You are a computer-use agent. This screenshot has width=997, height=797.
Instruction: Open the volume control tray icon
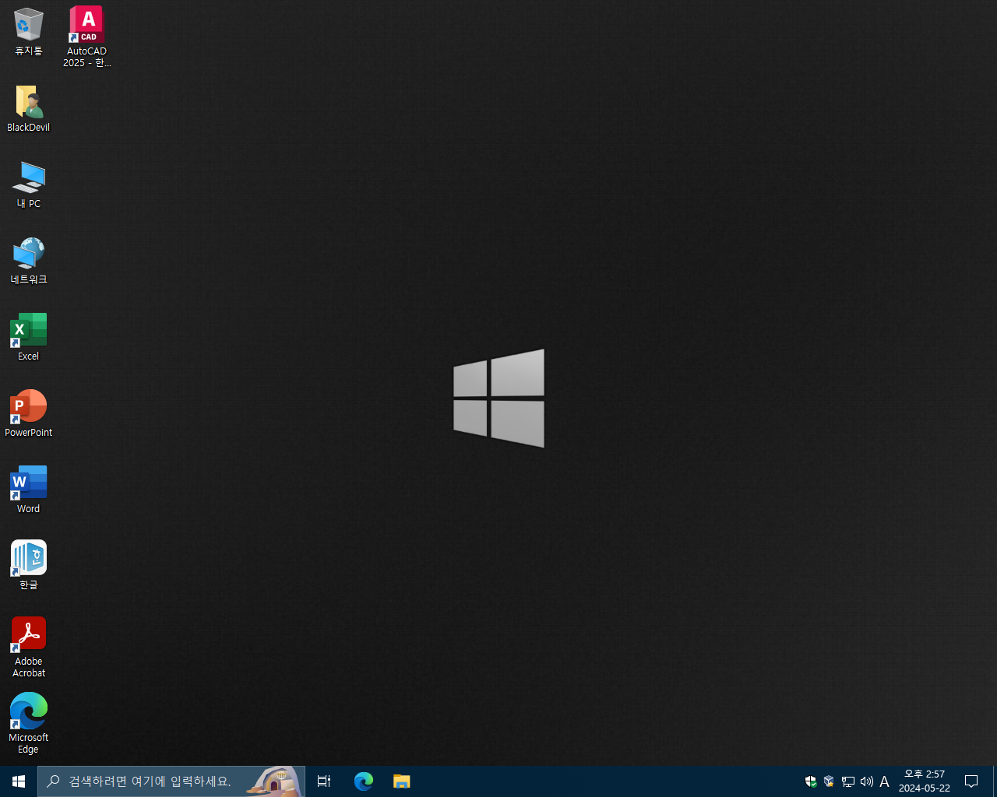click(x=867, y=781)
